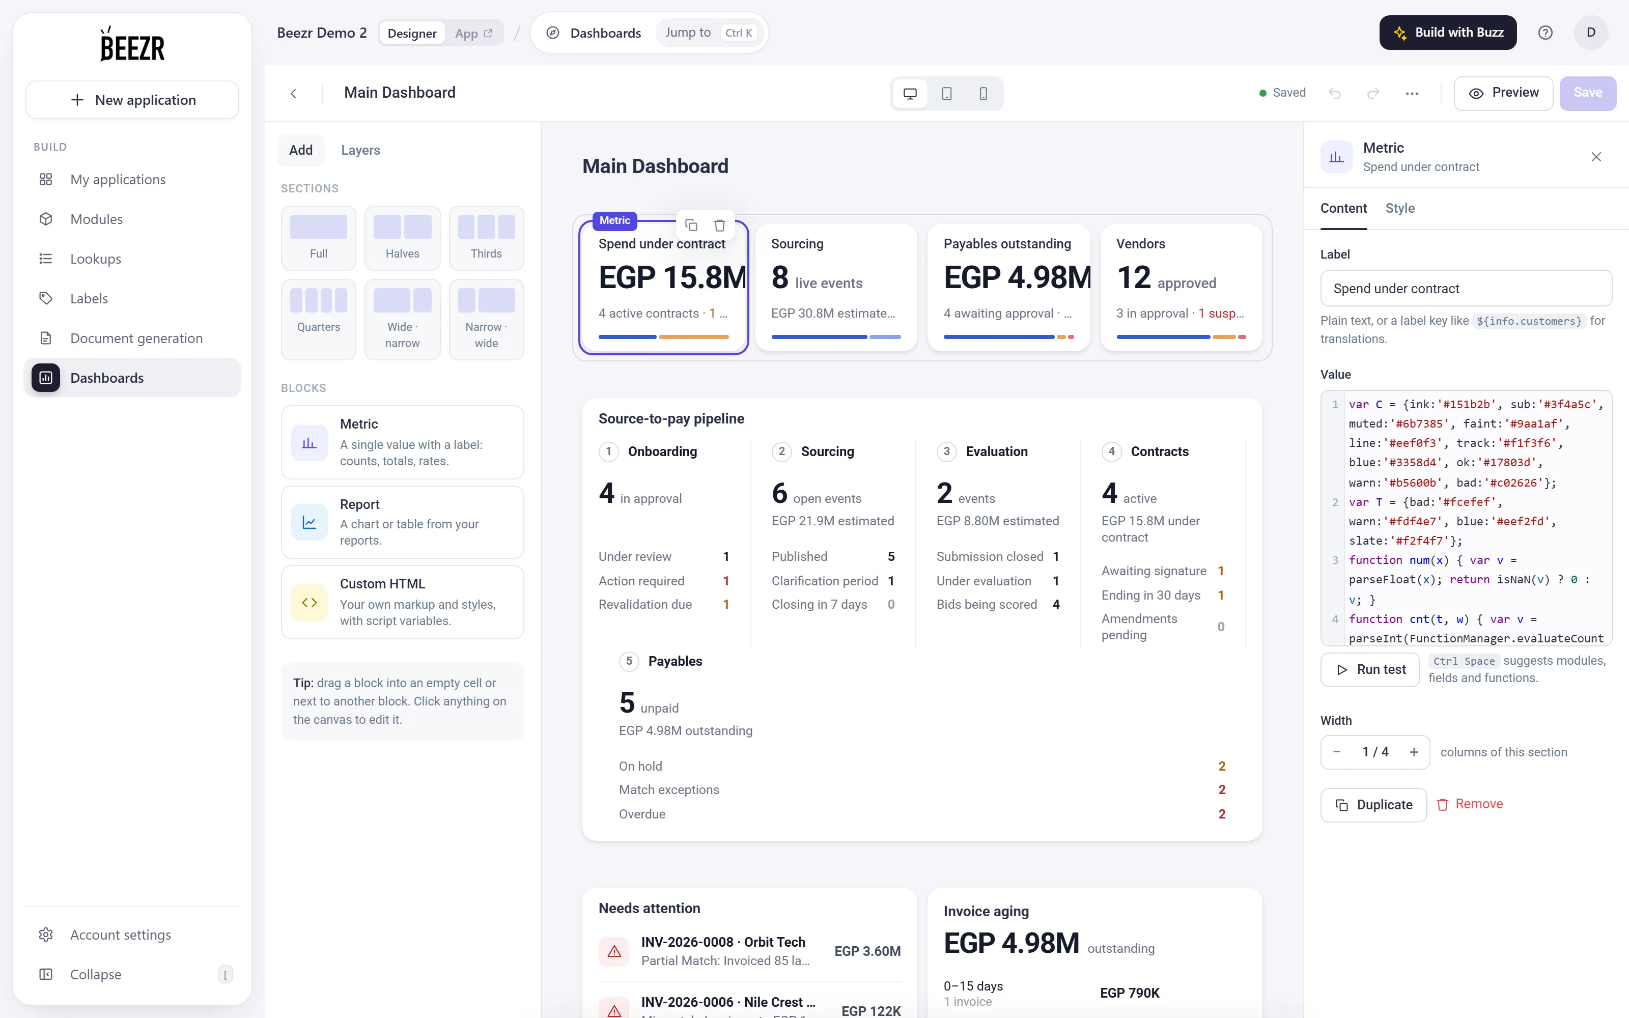Screen dimensions: 1629x1018
Task: Switch to Designer mode
Action: (x=412, y=33)
